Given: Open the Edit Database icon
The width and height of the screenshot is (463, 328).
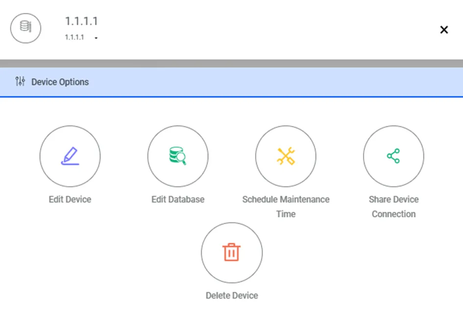Looking at the screenshot, I should pyautogui.click(x=178, y=156).
